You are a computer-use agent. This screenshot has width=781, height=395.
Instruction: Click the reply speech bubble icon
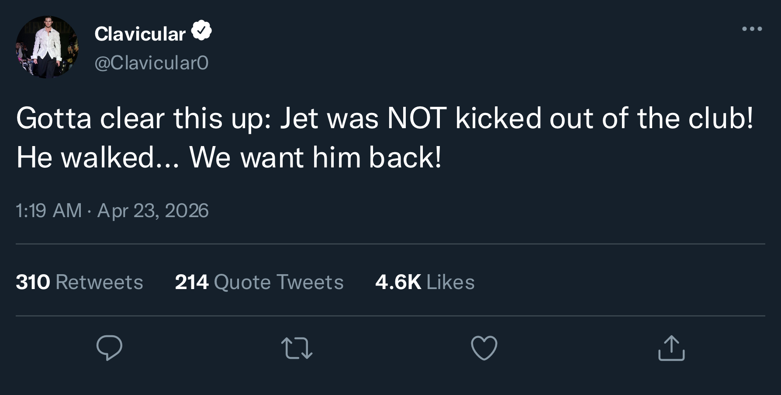(x=109, y=347)
